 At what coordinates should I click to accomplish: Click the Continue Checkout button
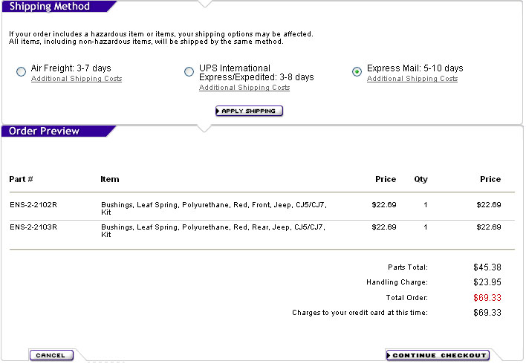pyautogui.click(x=438, y=355)
